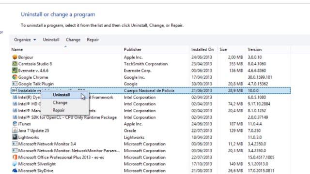Select Microsoft SkyDrive entry
Screen dimensions: 310x174
click(35, 171)
